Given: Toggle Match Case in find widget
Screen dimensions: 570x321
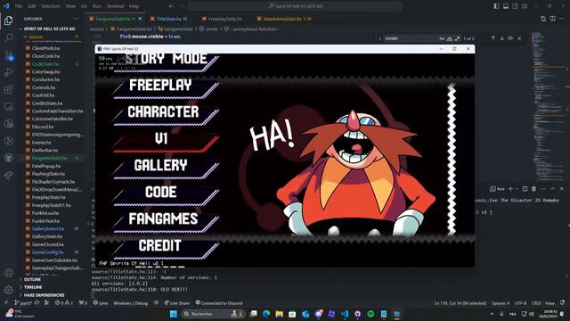Looking at the screenshot, I should coord(442,38).
